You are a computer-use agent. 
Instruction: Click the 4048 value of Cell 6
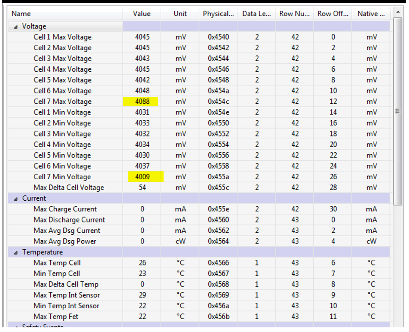(x=142, y=90)
